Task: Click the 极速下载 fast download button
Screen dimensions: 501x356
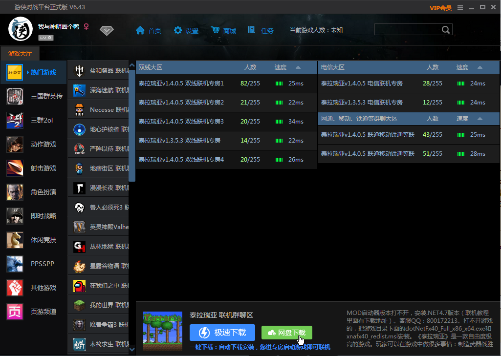Action: tap(222, 333)
